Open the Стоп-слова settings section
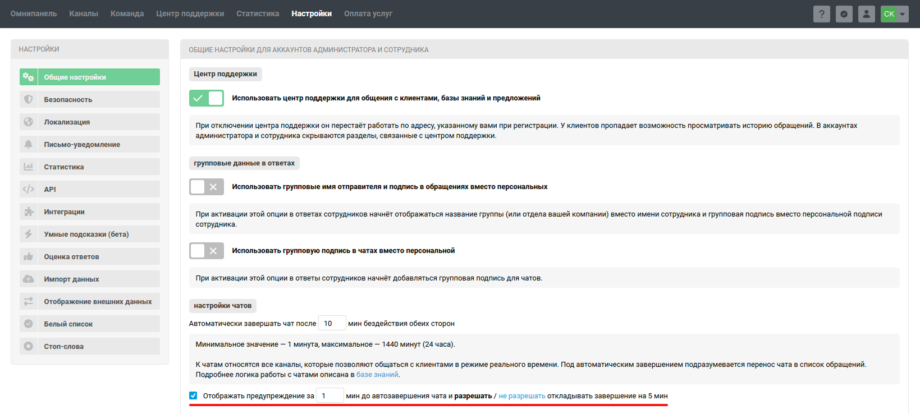This screenshot has height=414, width=920. (x=90, y=346)
